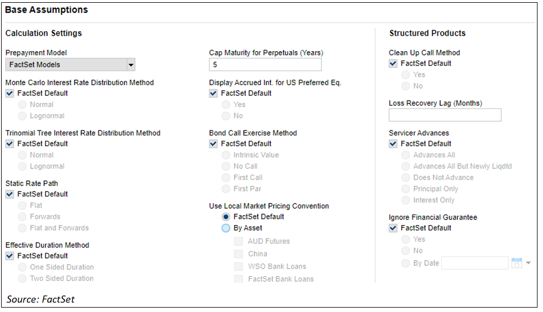The height and width of the screenshot is (312, 543).
Task: Toggle FactSet Default under Bond Call Exercise Method
Action: pyautogui.click(x=213, y=144)
